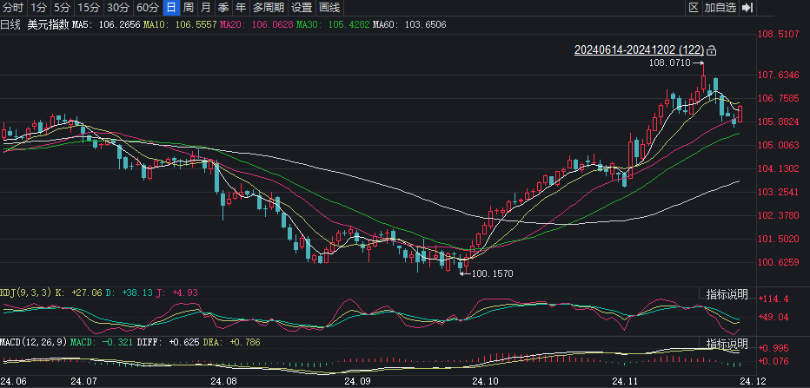
Task: Switch to 周 weekly chart
Action: click(188, 8)
